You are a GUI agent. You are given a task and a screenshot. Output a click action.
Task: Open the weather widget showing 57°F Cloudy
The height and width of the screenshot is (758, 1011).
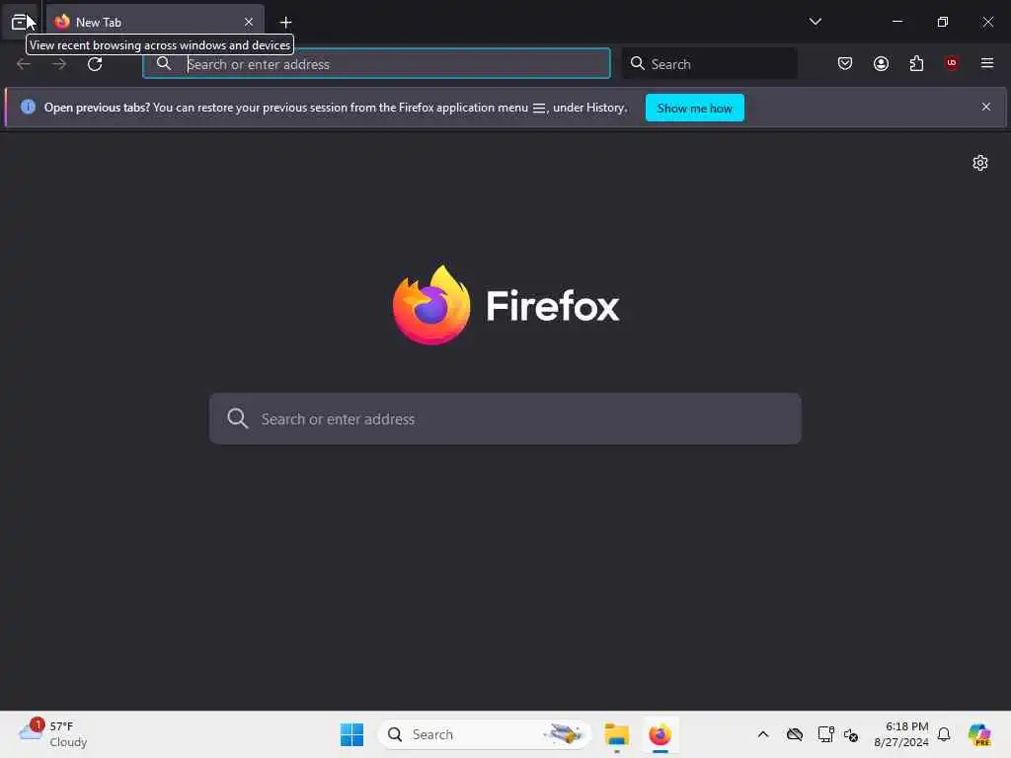[x=53, y=734]
